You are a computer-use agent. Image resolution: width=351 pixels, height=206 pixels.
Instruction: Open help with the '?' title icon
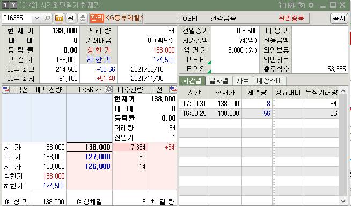pyautogui.click(x=13, y=5)
